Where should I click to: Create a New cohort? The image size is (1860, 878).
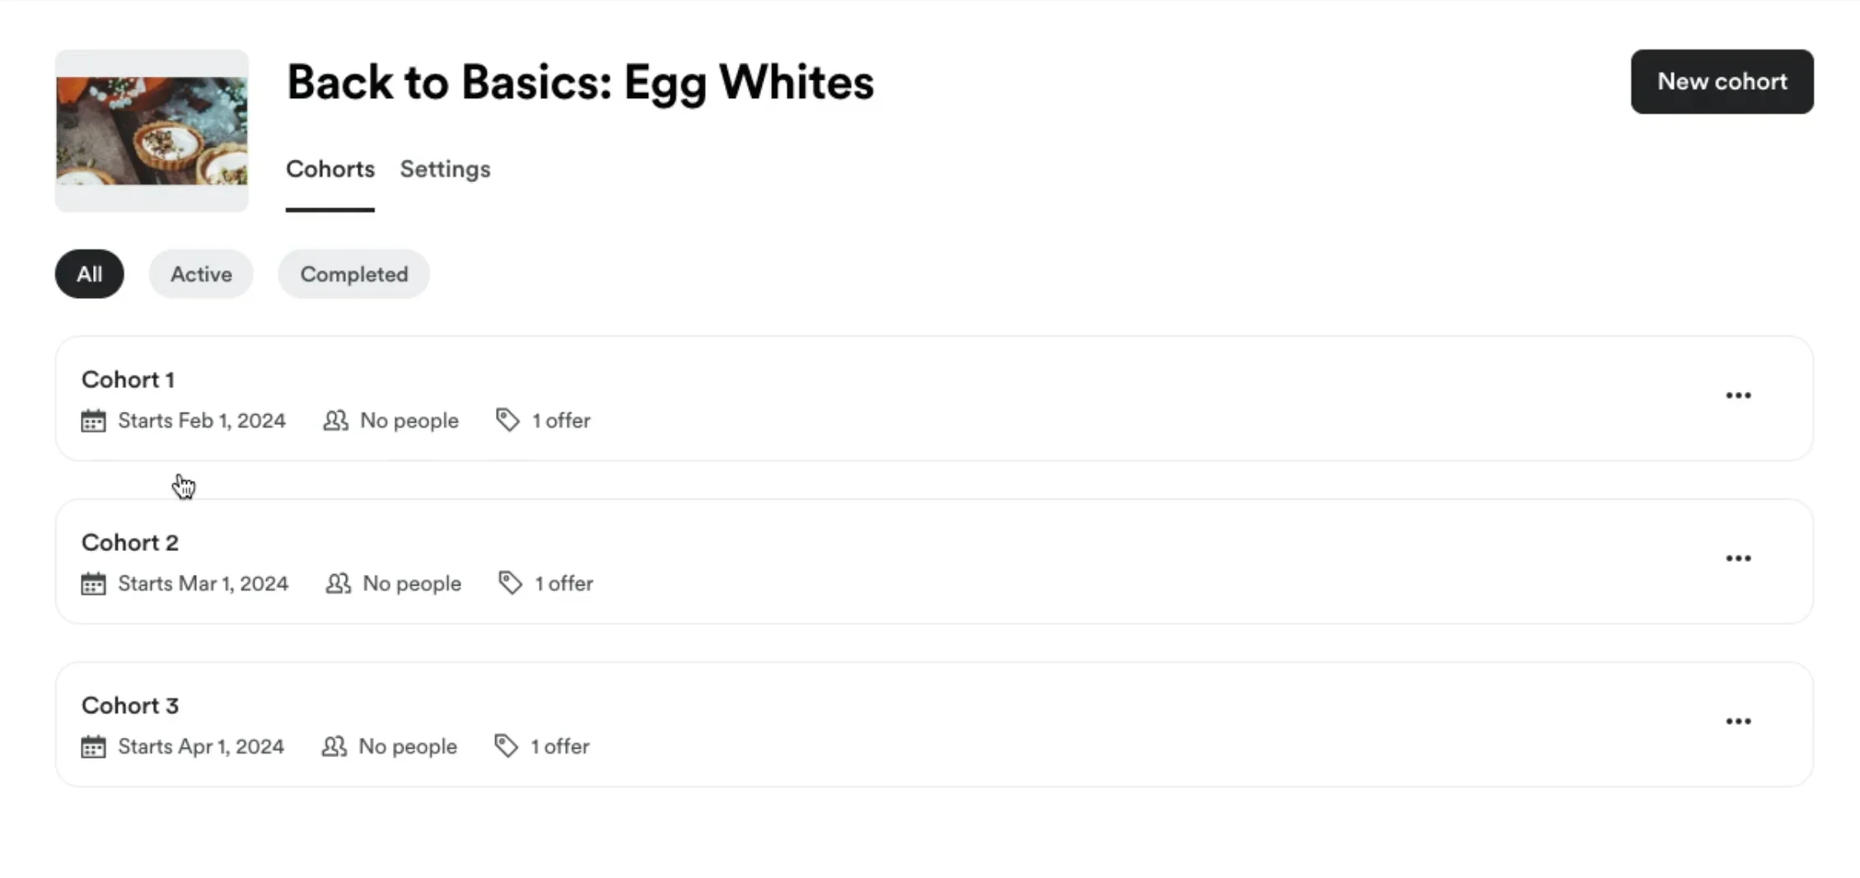(1722, 82)
